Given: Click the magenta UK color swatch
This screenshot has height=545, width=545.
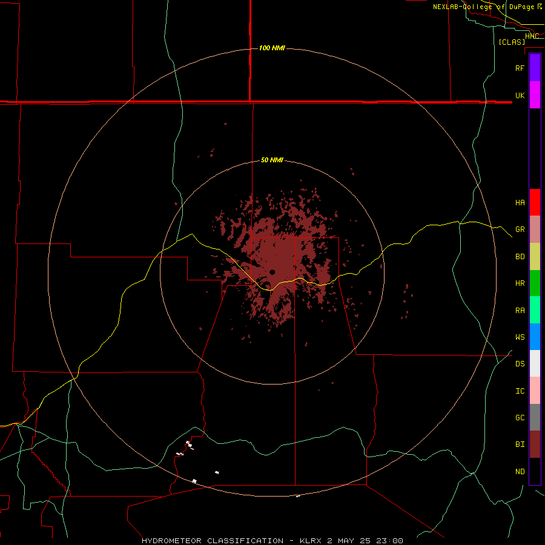Looking at the screenshot, I should (535, 95).
